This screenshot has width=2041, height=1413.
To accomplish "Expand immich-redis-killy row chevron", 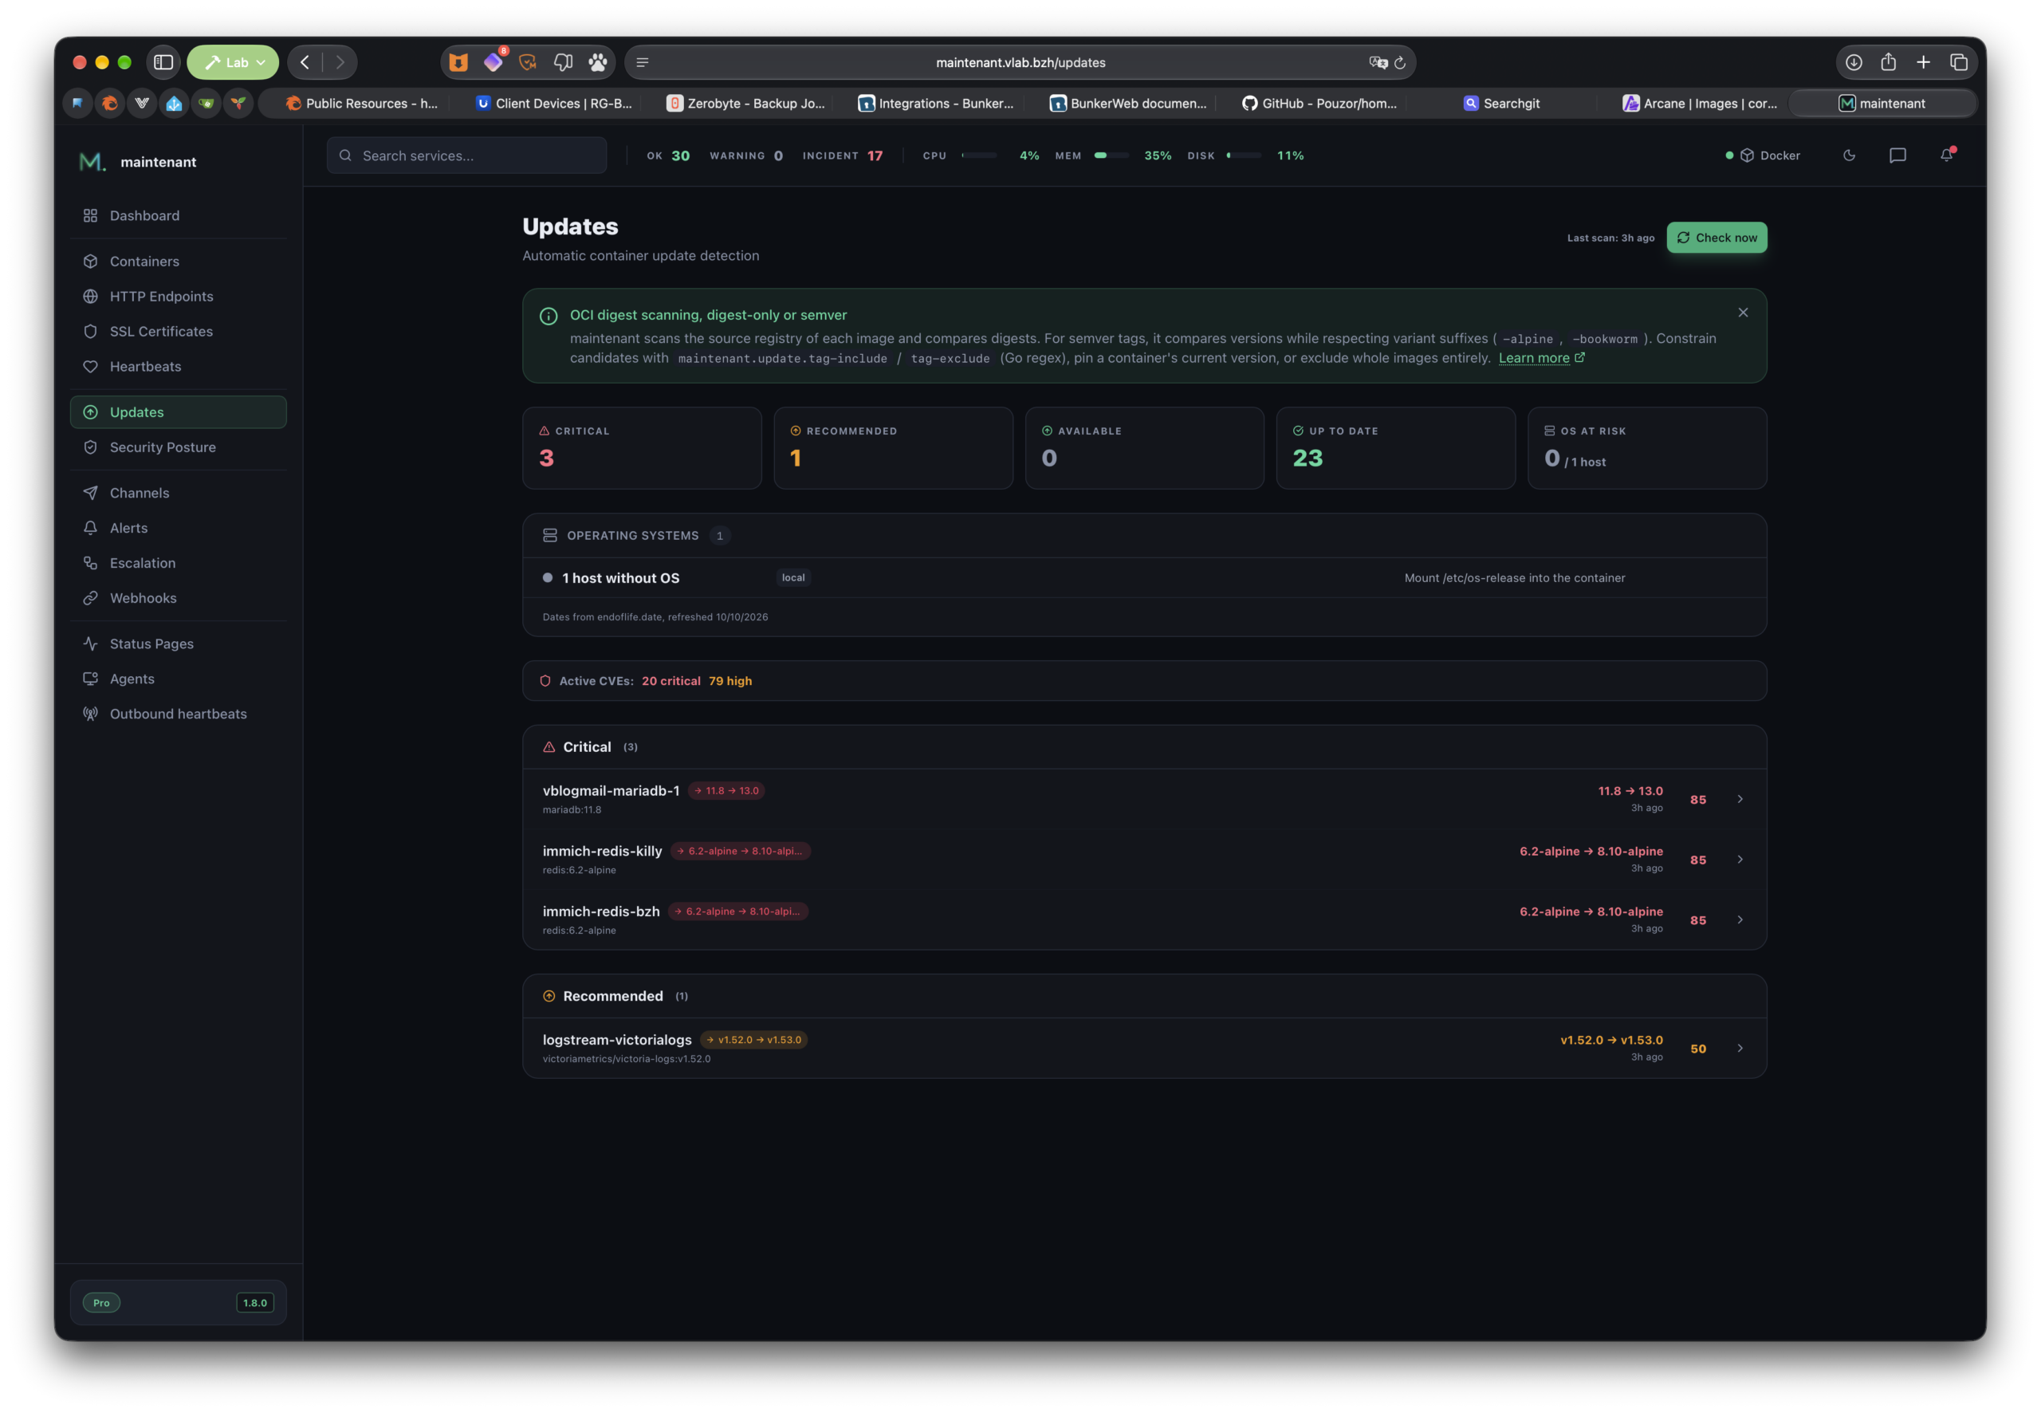I will [1739, 860].
